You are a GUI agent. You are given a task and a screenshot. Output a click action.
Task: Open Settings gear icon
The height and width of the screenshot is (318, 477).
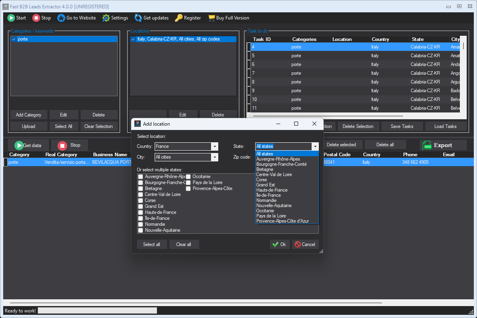coord(106,18)
